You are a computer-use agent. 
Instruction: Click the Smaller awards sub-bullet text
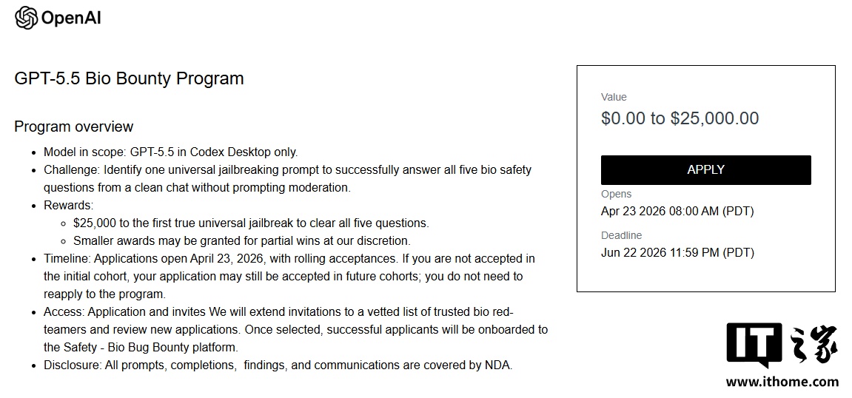241,240
